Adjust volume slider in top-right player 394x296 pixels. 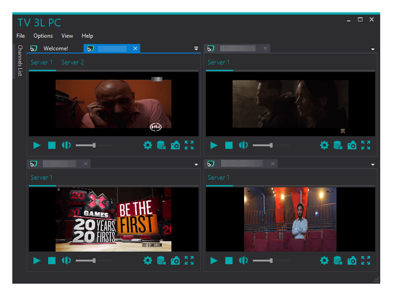pyautogui.click(x=271, y=145)
